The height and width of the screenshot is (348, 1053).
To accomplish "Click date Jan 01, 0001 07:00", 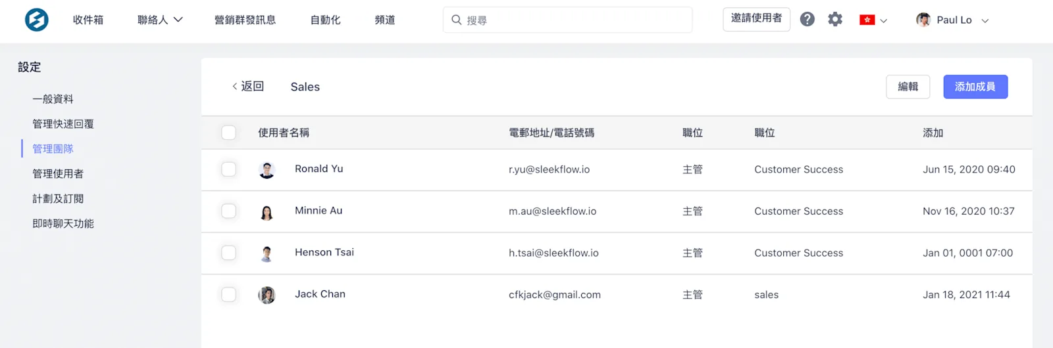I will (x=967, y=253).
